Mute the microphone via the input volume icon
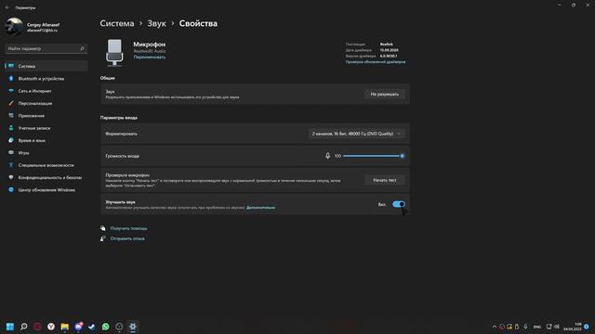 pos(327,156)
